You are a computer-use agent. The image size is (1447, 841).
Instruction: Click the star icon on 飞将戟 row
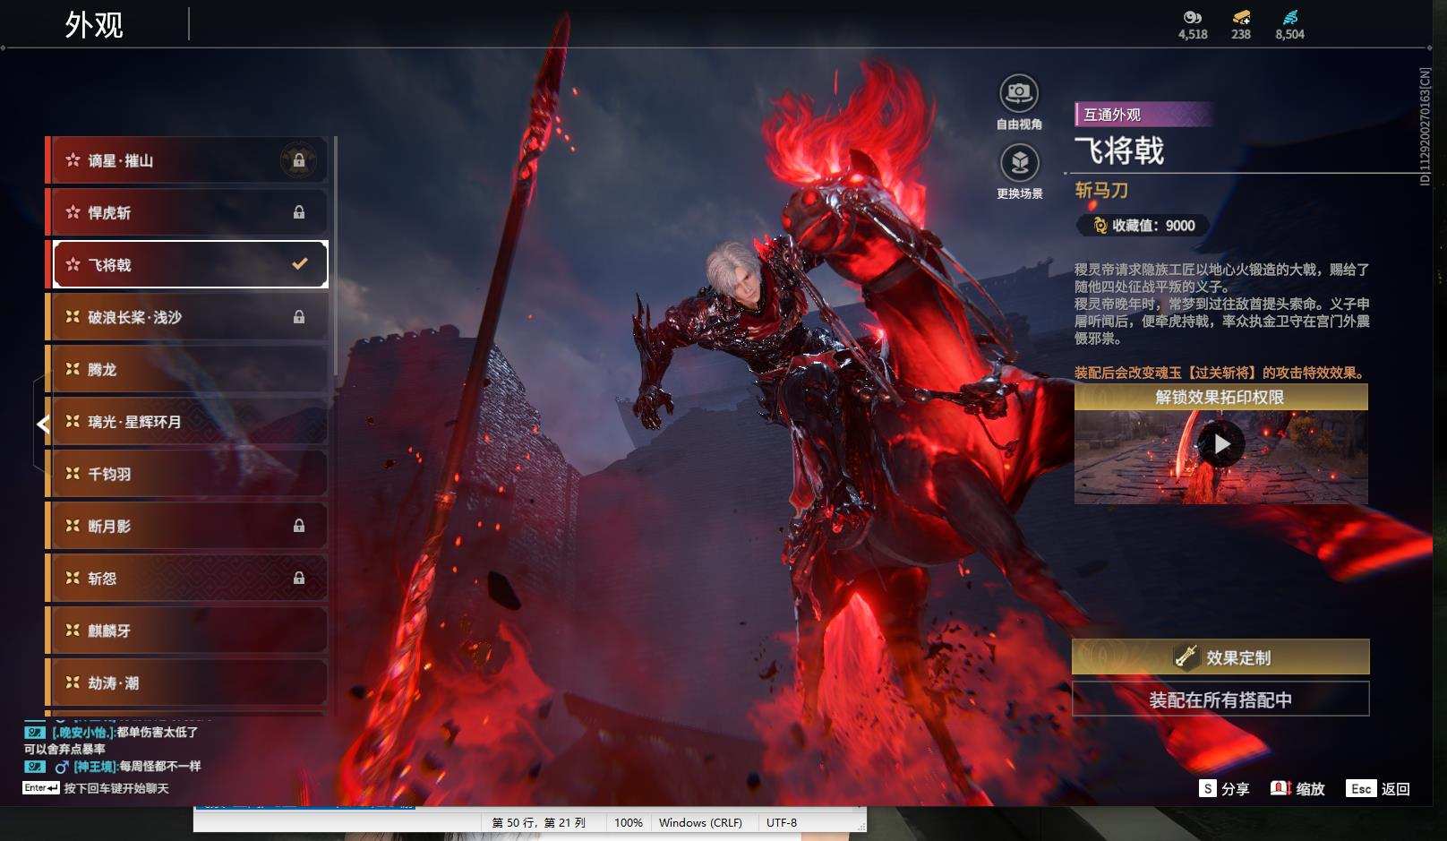pos(73,264)
